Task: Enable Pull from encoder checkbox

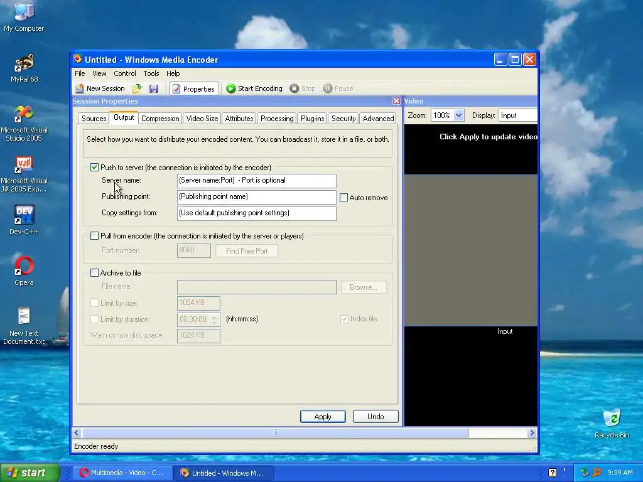Action: (94, 236)
